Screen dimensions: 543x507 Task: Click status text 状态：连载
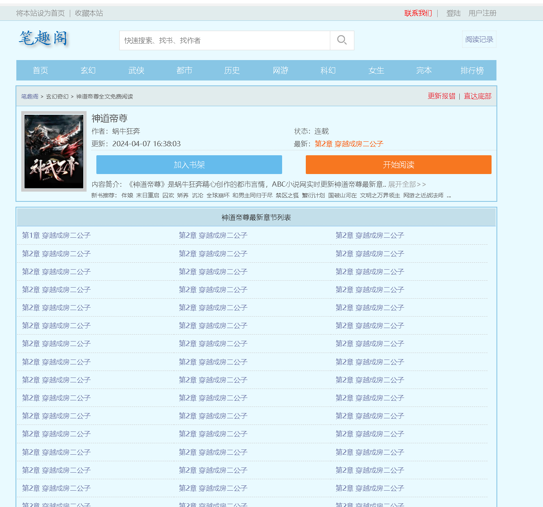pyautogui.click(x=312, y=131)
